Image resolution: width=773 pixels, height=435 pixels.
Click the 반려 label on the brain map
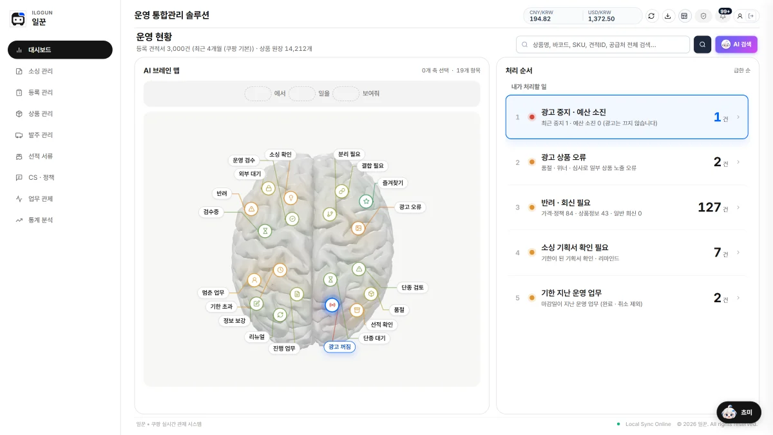click(222, 193)
